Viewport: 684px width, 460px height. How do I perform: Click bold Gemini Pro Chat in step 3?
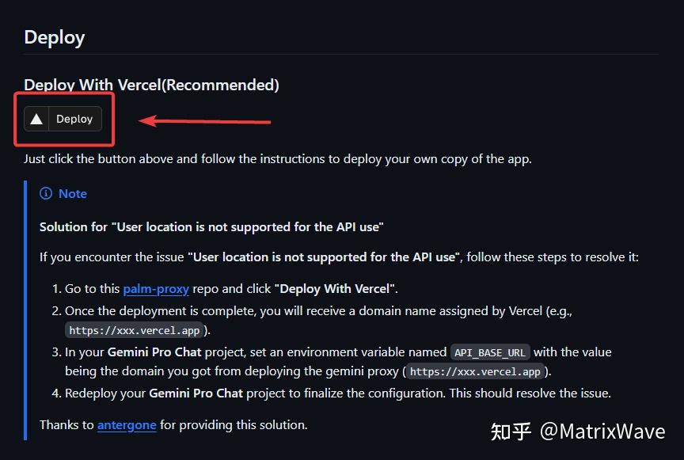point(154,352)
